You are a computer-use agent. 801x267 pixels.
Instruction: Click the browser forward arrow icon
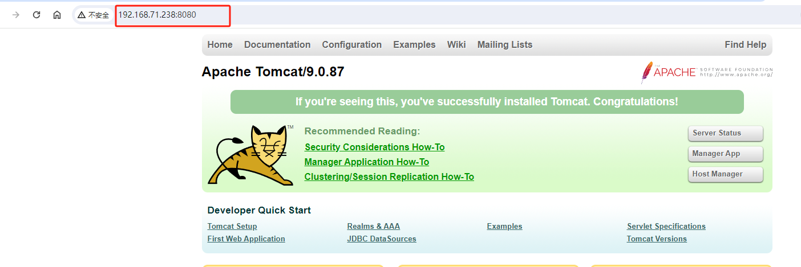click(x=16, y=15)
